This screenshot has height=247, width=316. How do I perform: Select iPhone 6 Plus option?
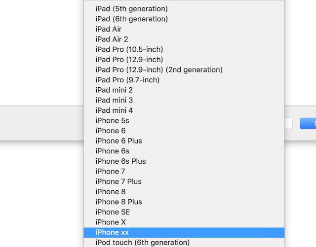[184, 141]
